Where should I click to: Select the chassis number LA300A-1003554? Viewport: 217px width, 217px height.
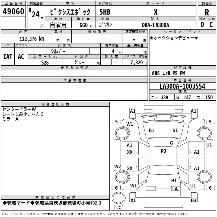(x=182, y=86)
